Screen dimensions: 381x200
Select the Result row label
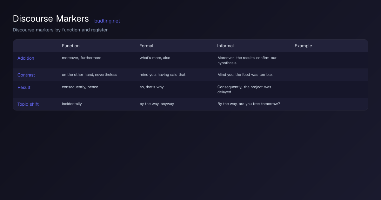click(24, 87)
